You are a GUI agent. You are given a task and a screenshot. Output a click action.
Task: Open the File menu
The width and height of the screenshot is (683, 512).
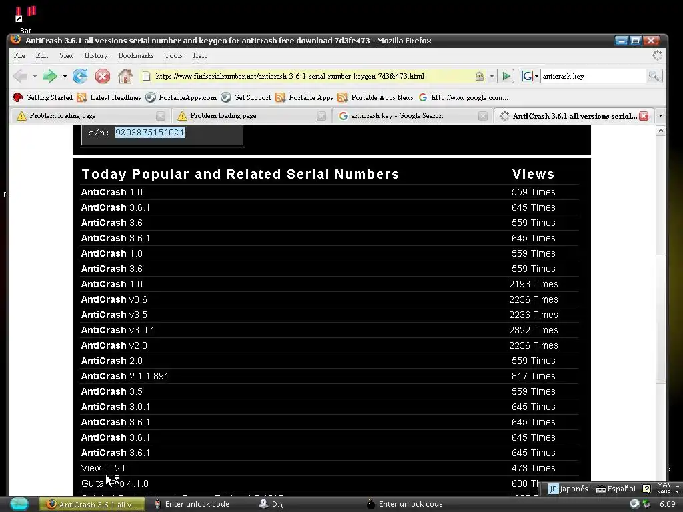(x=19, y=56)
